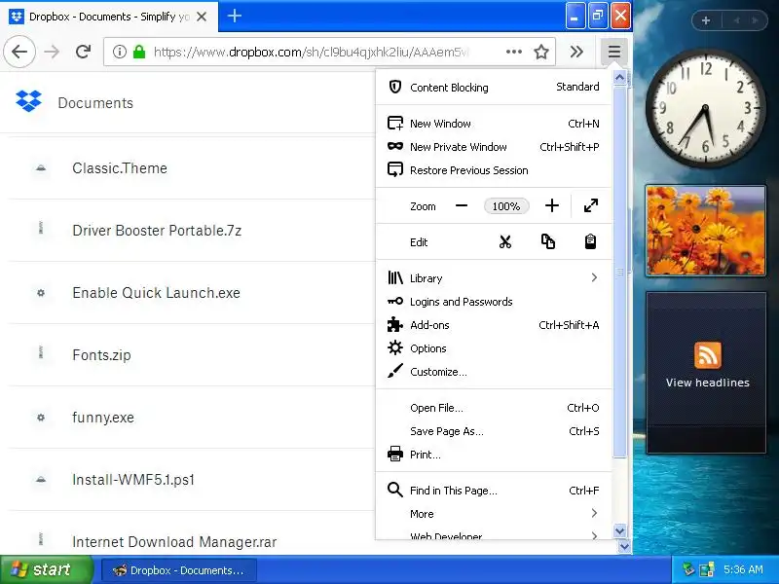Click the orange flowers slideshow gadget
This screenshot has height=584, width=779.
point(705,231)
